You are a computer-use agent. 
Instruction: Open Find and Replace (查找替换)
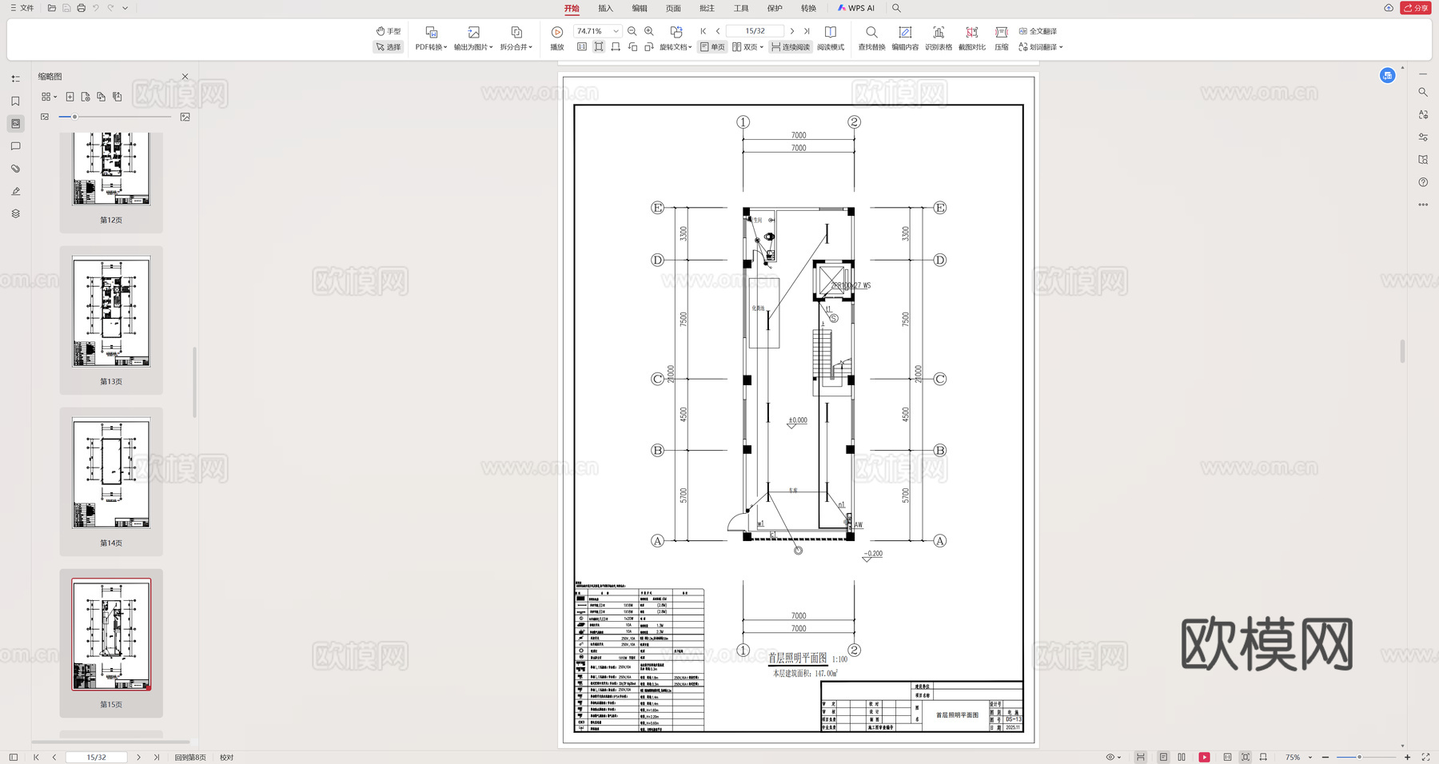pos(871,38)
